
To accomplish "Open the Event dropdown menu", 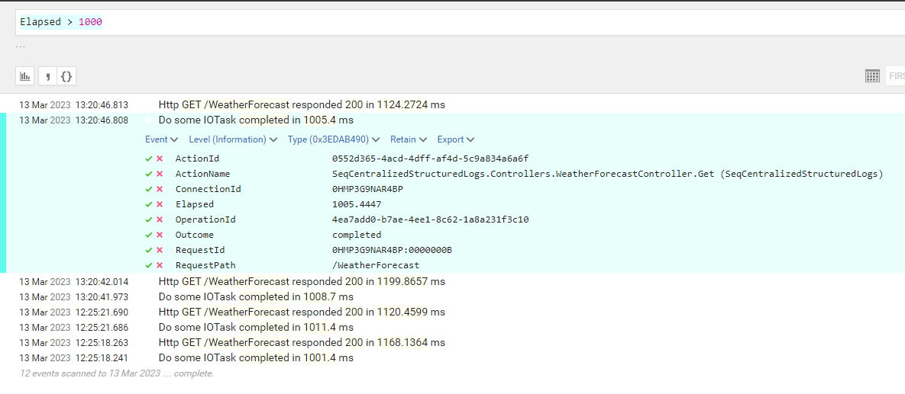I will (x=162, y=139).
